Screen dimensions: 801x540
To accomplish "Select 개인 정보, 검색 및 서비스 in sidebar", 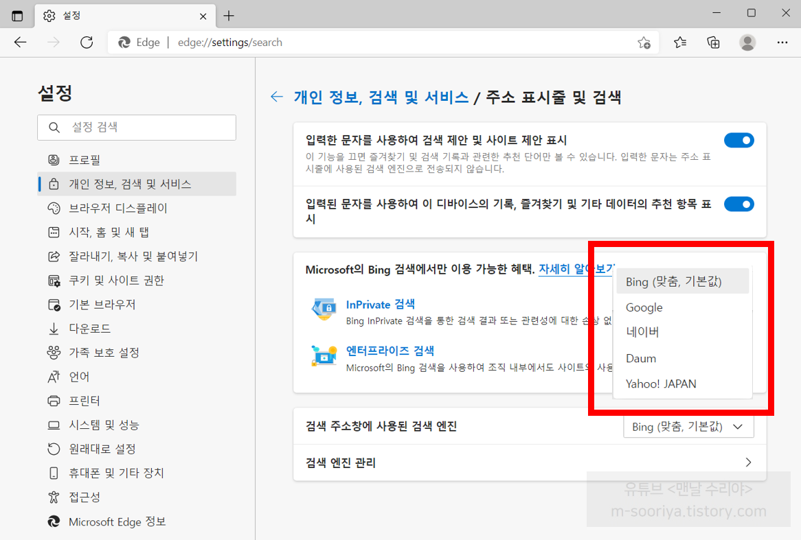I will 137,184.
